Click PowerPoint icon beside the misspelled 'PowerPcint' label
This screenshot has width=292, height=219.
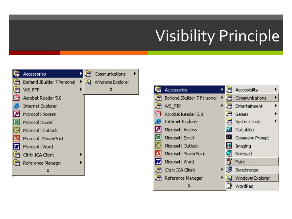click(x=17, y=138)
